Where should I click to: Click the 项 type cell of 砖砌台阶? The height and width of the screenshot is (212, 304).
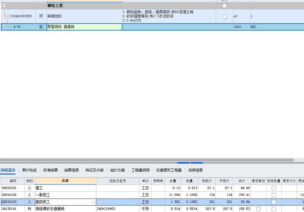pyautogui.click(x=41, y=16)
